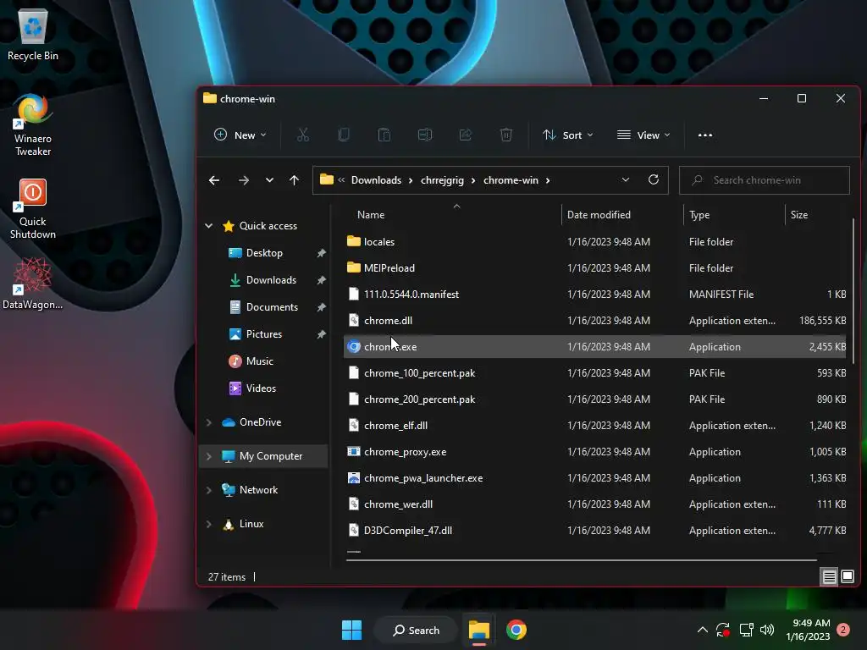
Task: Switch to large icons view in the status bar
Action: pos(847,577)
